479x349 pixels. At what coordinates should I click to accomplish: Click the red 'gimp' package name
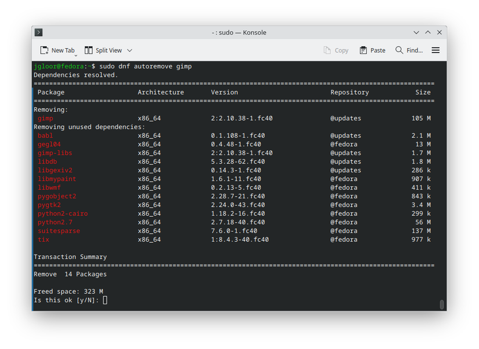point(45,118)
